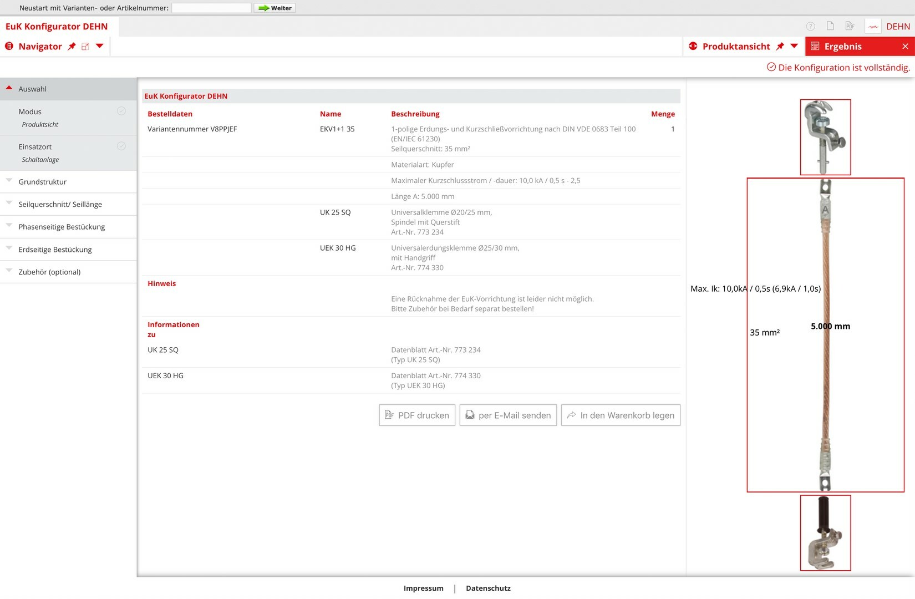Expand the Grundstruktur section

[x=9, y=181]
